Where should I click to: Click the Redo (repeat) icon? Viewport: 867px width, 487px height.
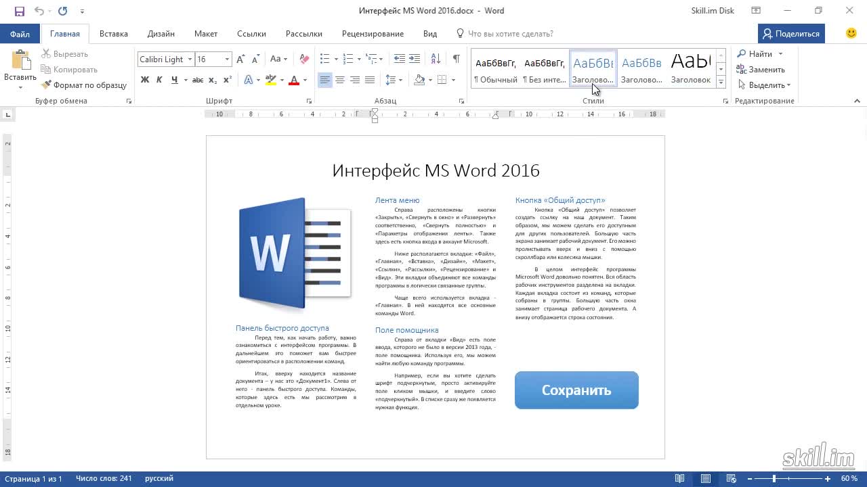[63, 11]
